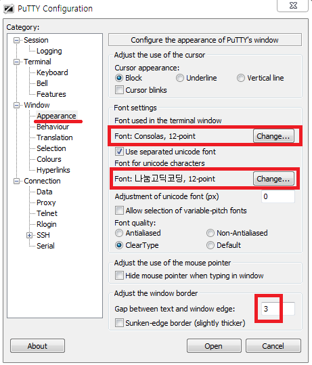This screenshot has width=312, height=365.
Task: Expand the SSH tree node
Action: pos(29,236)
